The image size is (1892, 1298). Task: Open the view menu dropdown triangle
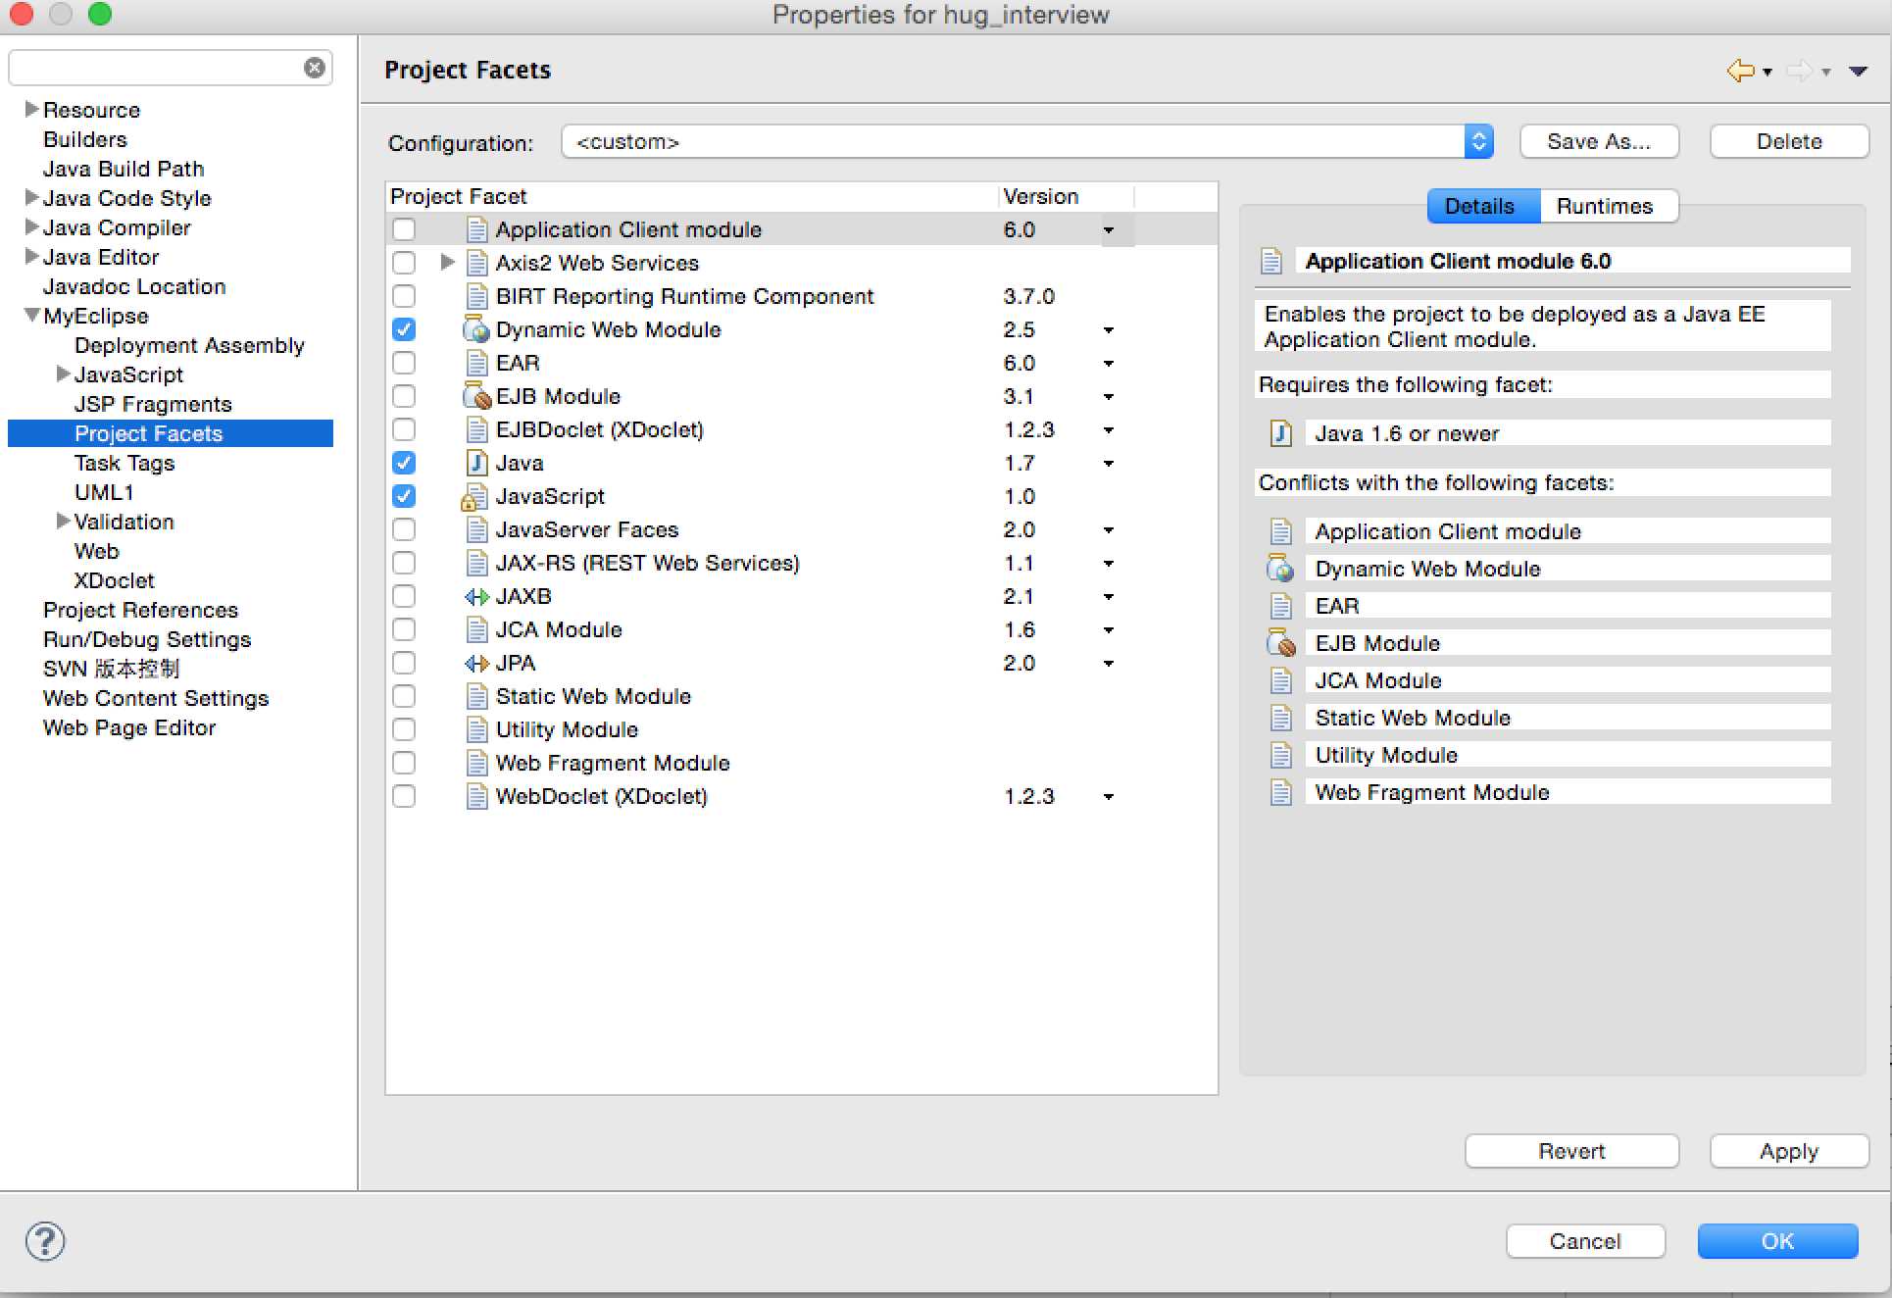(x=1858, y=72)
